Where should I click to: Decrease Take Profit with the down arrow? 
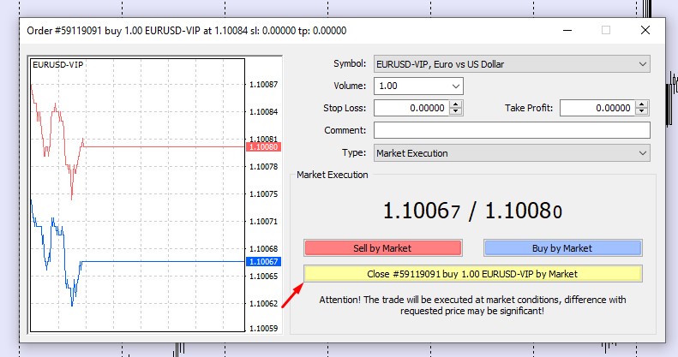[x=642, y=112]
